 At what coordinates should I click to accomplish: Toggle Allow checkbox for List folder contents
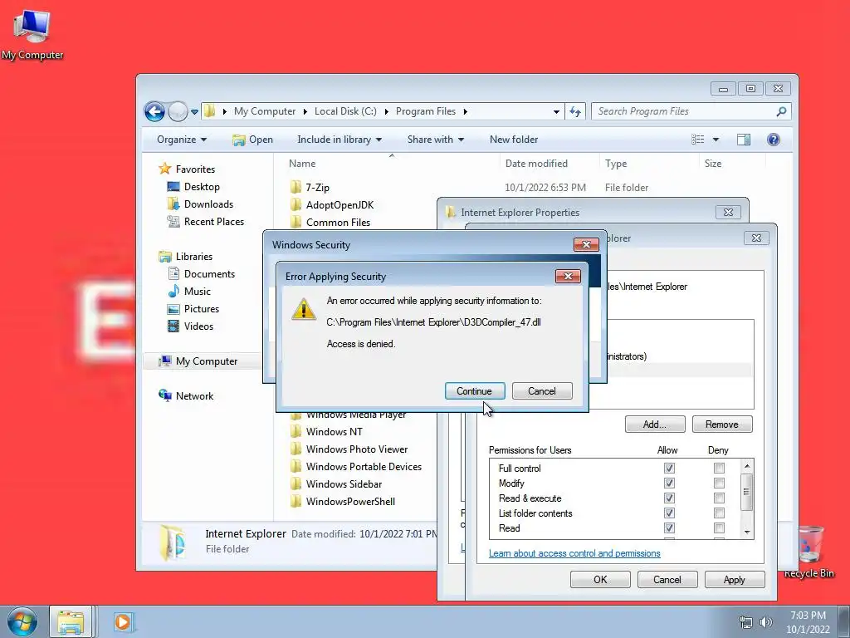pyautogui.click(x=669, y=513)
